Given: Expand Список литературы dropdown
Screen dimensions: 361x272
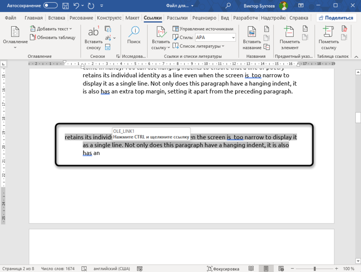Looking at the screenshot, I should click(199, 46).
